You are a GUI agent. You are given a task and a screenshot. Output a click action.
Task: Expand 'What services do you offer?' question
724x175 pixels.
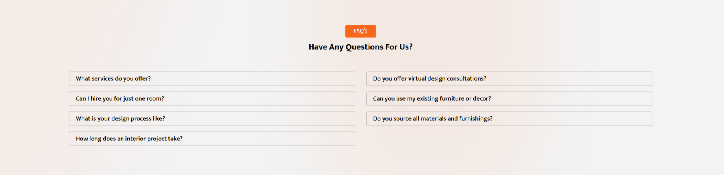click(x=212, y=78)
